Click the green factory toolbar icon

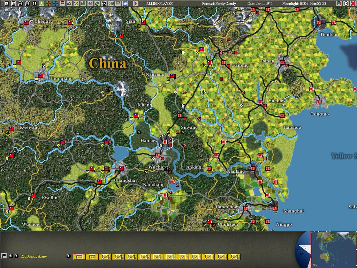(83, 3)
